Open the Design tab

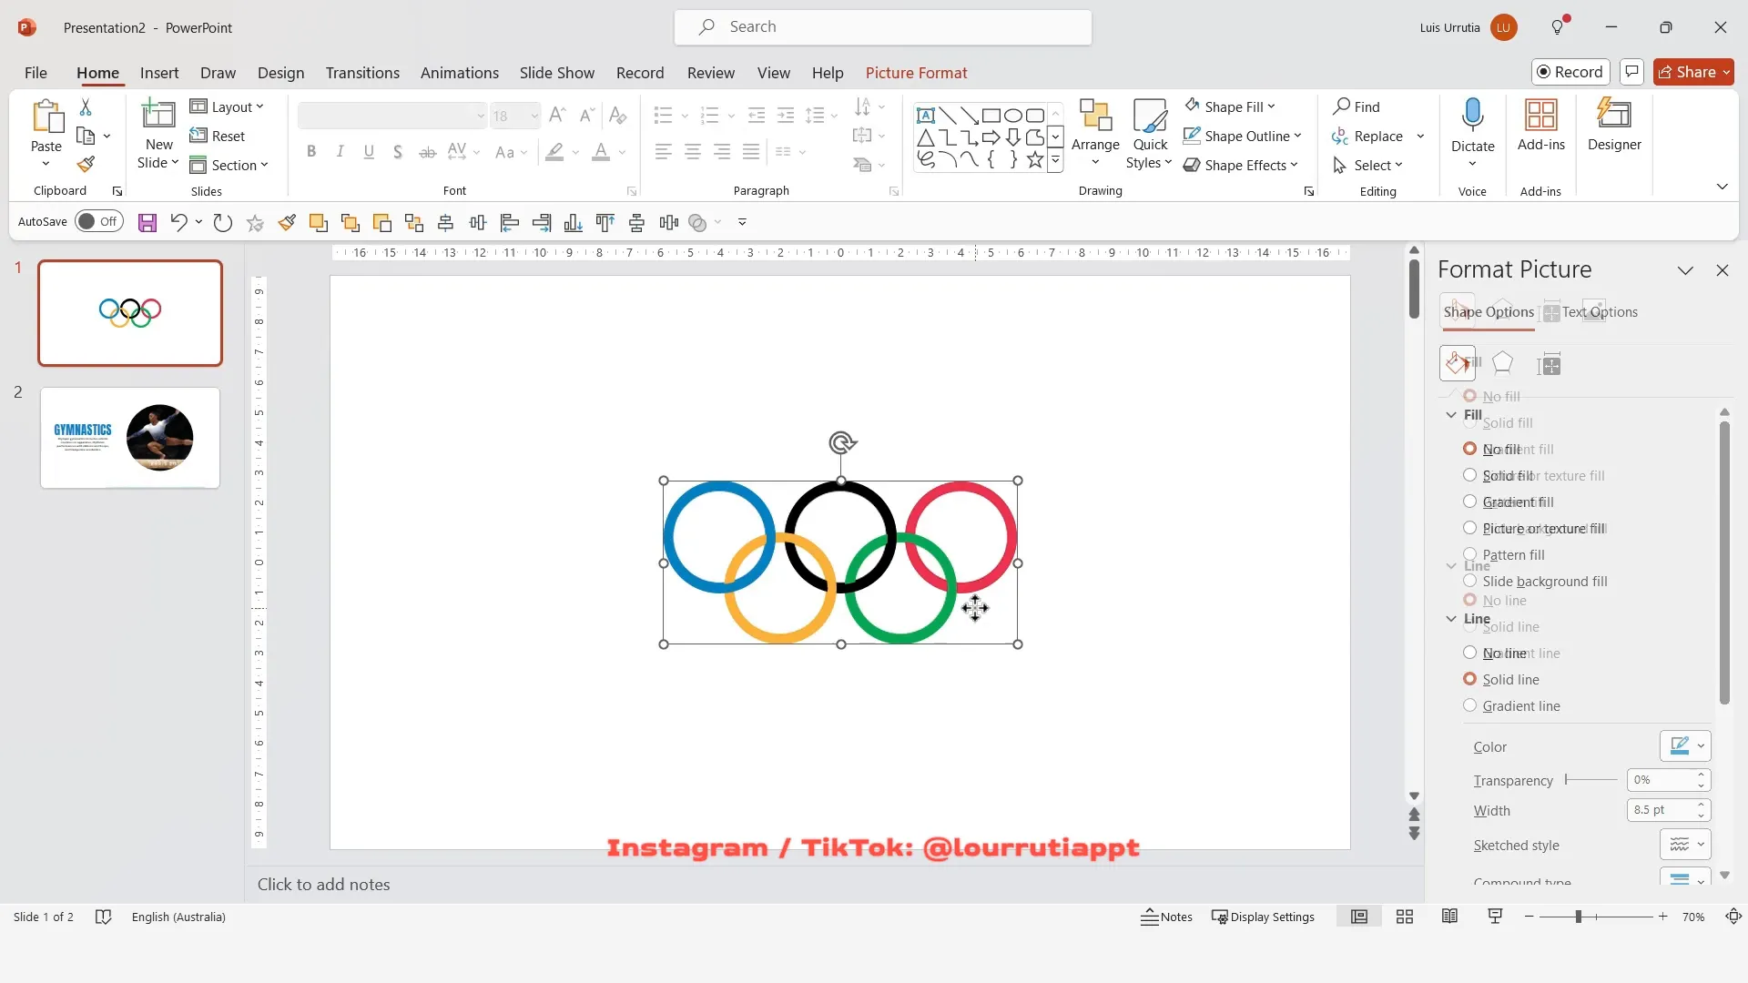point(280,73)
